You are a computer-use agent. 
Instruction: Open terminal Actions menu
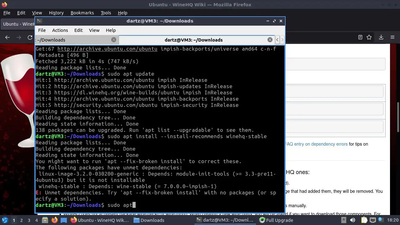[x=60, y=30]
